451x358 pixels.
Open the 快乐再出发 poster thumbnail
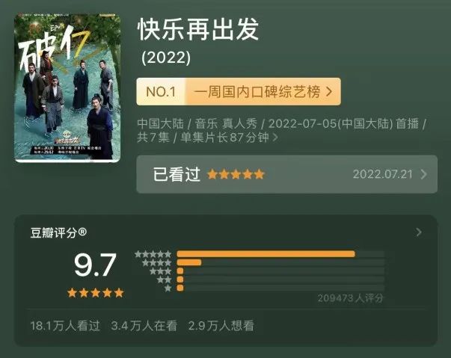pos(67,87)
